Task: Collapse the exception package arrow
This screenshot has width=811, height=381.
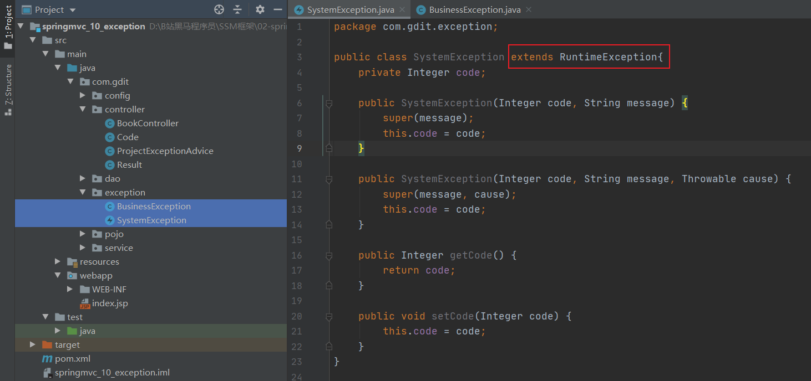Action: [83, 192]
